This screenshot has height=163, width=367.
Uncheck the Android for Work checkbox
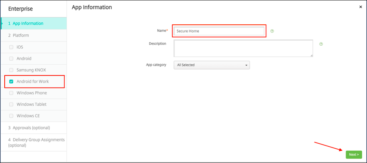tap(11, 81)
